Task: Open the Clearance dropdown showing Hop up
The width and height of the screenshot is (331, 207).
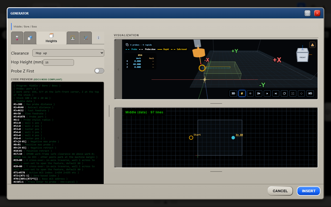Action: point(68,53)
